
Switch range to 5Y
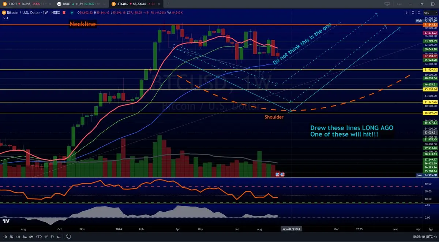click(52, 237)
